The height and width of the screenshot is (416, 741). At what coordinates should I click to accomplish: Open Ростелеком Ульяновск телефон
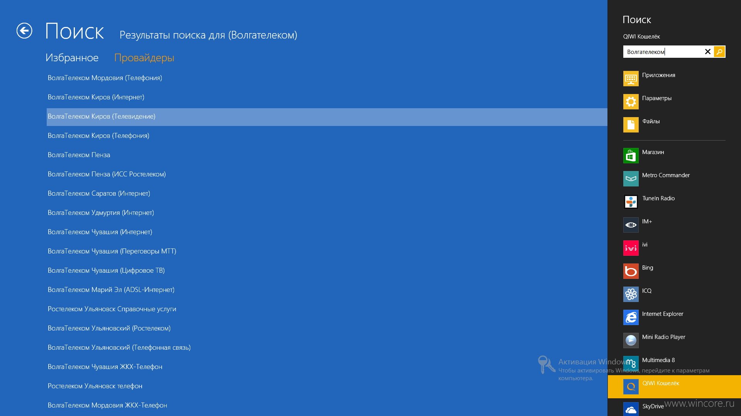point(95,386)
